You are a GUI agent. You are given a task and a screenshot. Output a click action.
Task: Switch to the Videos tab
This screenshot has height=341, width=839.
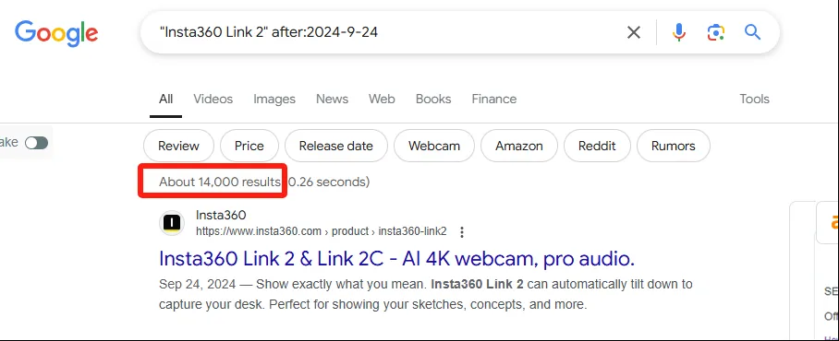point(213,99)
